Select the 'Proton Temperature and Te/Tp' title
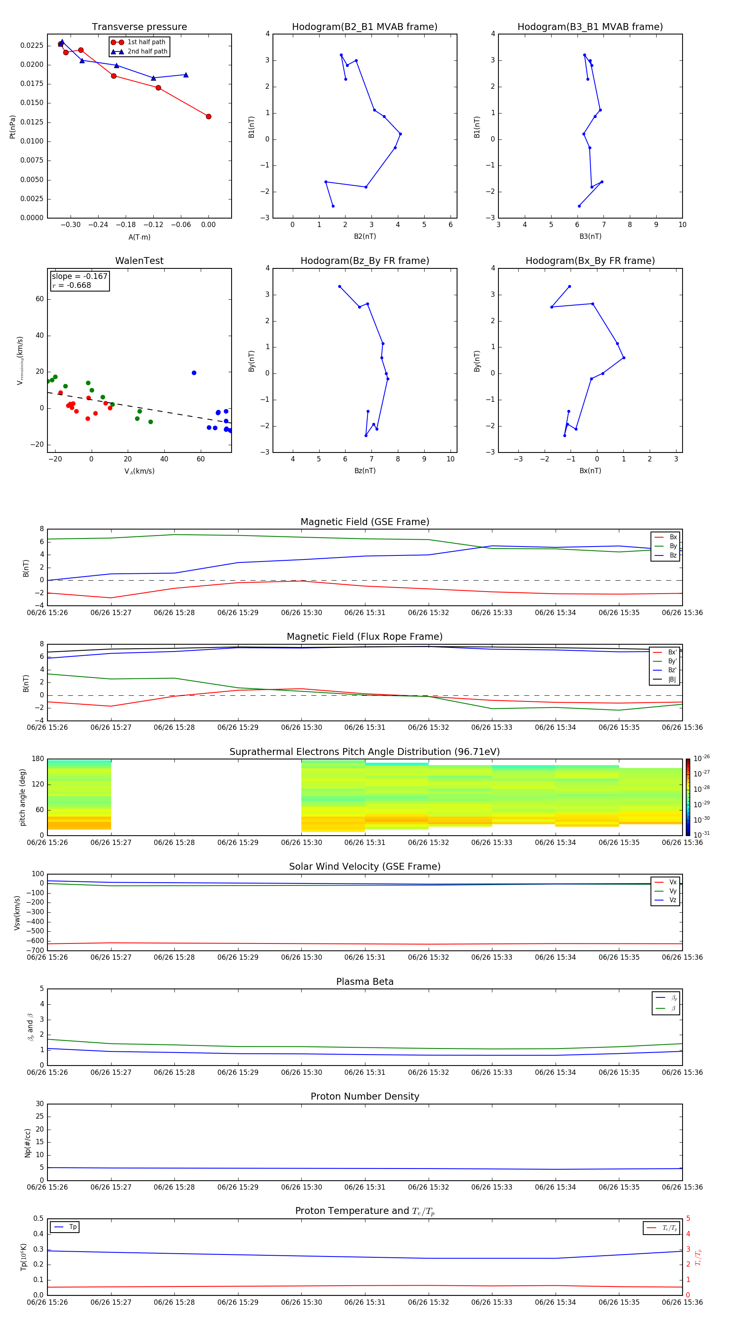This screenshot has width=730, height=1338. pyautogui.click(x=365, y=1211)
